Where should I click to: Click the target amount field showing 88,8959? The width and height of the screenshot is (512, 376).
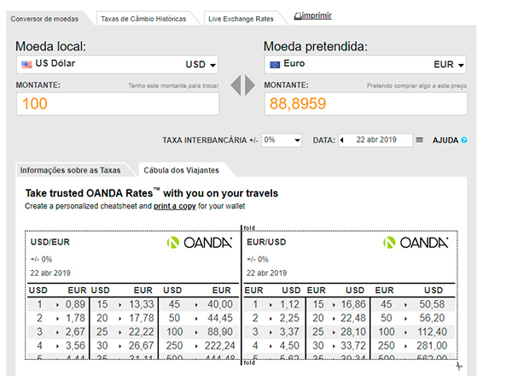tap(366, 103)
